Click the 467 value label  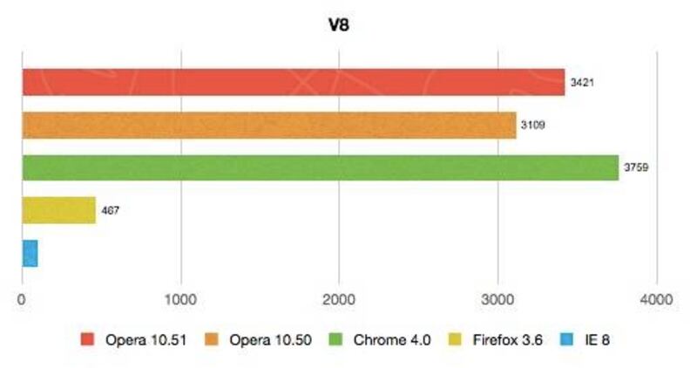pyautogui.click(x=111, y=210)
